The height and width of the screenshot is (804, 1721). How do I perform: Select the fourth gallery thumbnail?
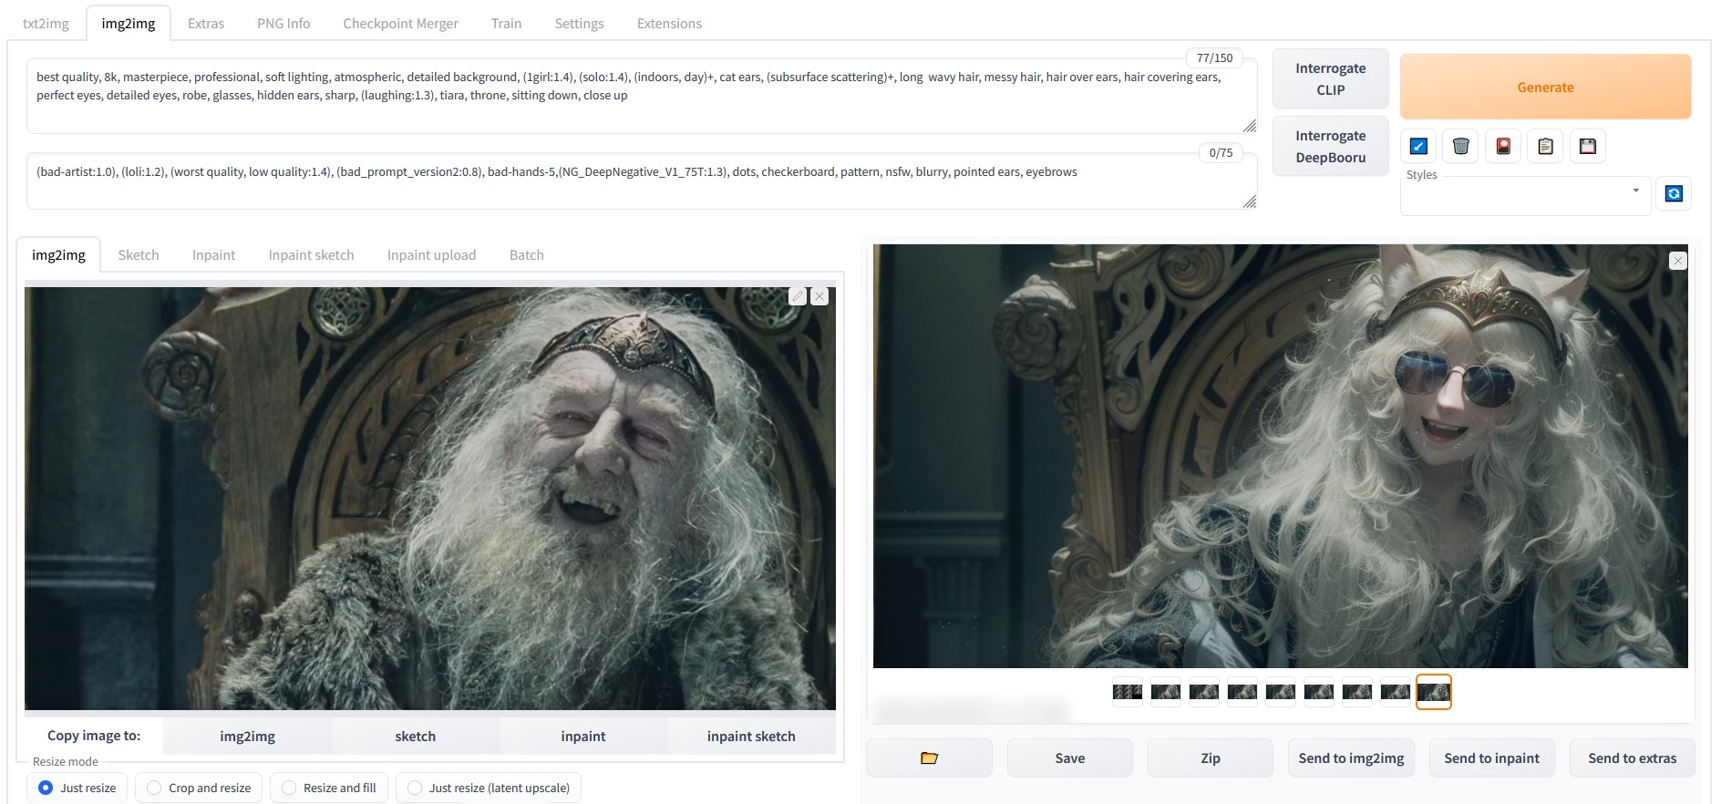click(1242, 692)
